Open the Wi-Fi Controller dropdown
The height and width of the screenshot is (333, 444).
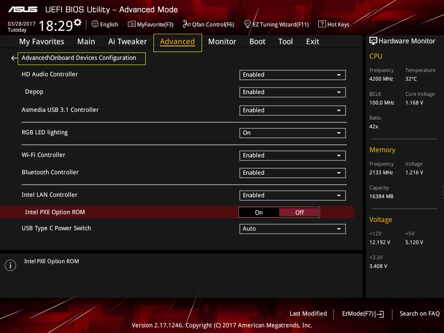tap(293, 156)
